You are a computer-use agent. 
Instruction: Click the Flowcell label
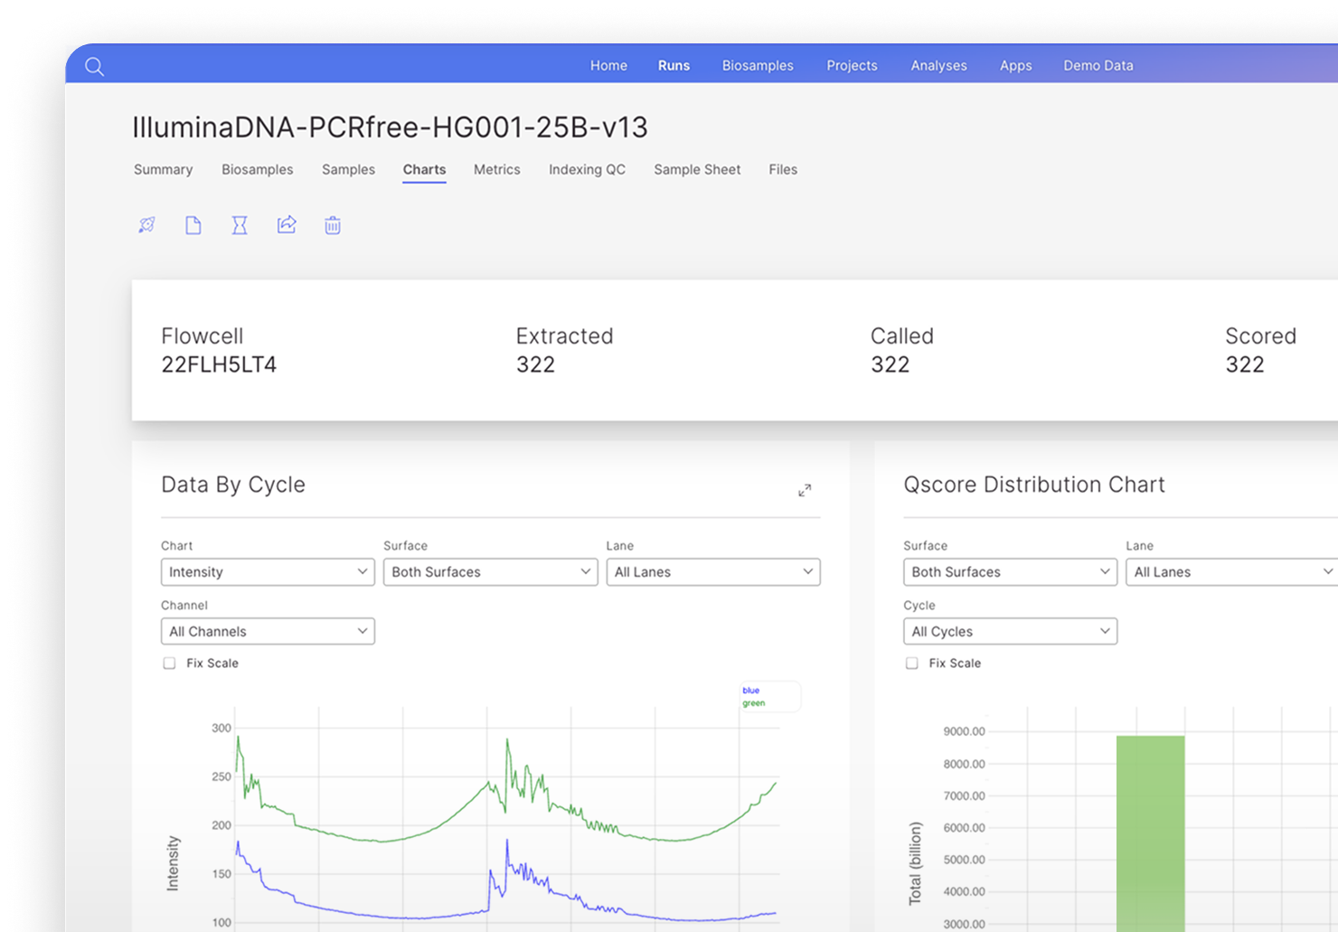click(203, 336)
